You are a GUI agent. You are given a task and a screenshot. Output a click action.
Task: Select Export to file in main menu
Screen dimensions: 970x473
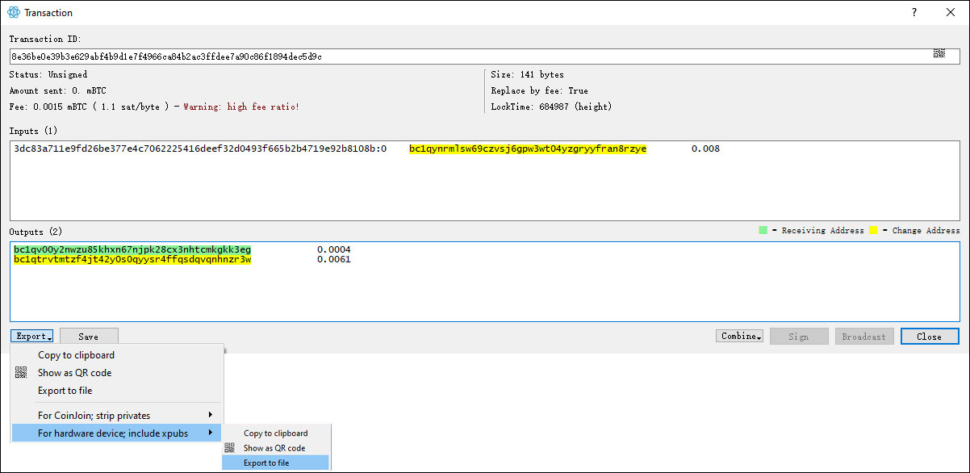(x=65, y=391)
